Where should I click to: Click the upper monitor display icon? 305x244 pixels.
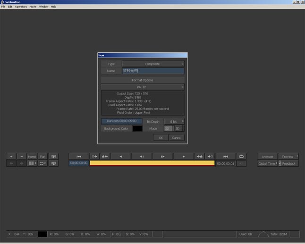(54, 157)
